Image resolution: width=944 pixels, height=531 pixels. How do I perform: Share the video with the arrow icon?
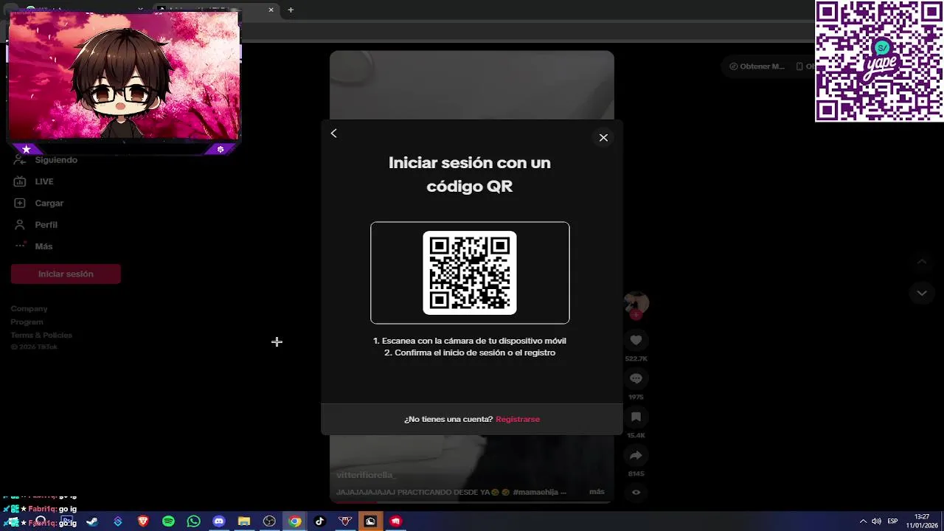coord(636,455)
